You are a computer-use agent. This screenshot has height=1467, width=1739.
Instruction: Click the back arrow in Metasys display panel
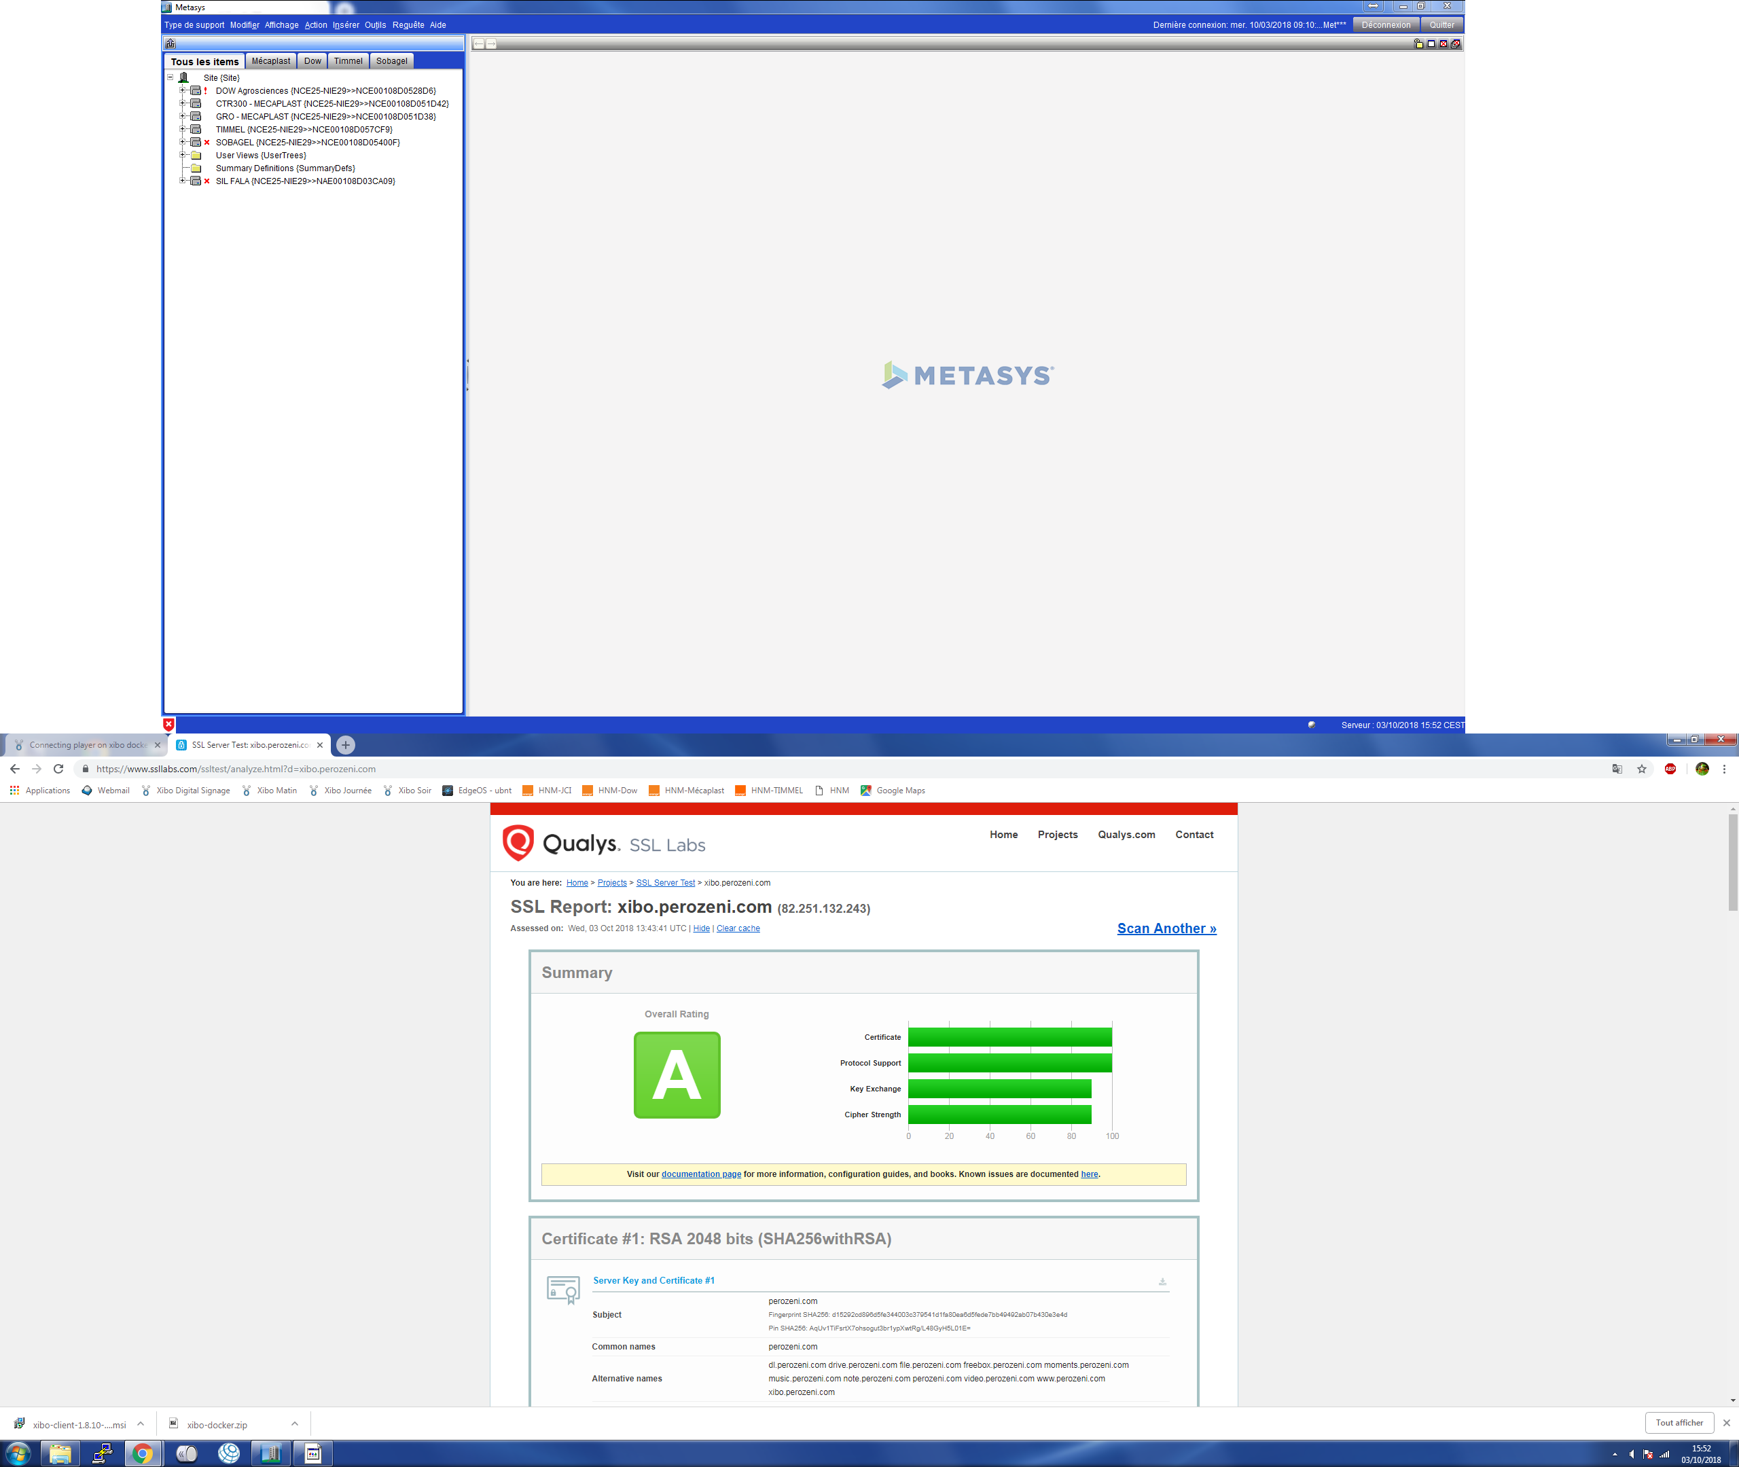(x=479, y=43)
